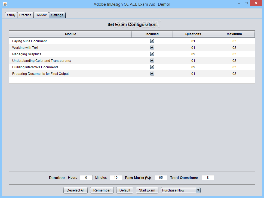Click the Remember button
Image resolution: width=264 pixels, height=198 pixels.
pos(102,190)
